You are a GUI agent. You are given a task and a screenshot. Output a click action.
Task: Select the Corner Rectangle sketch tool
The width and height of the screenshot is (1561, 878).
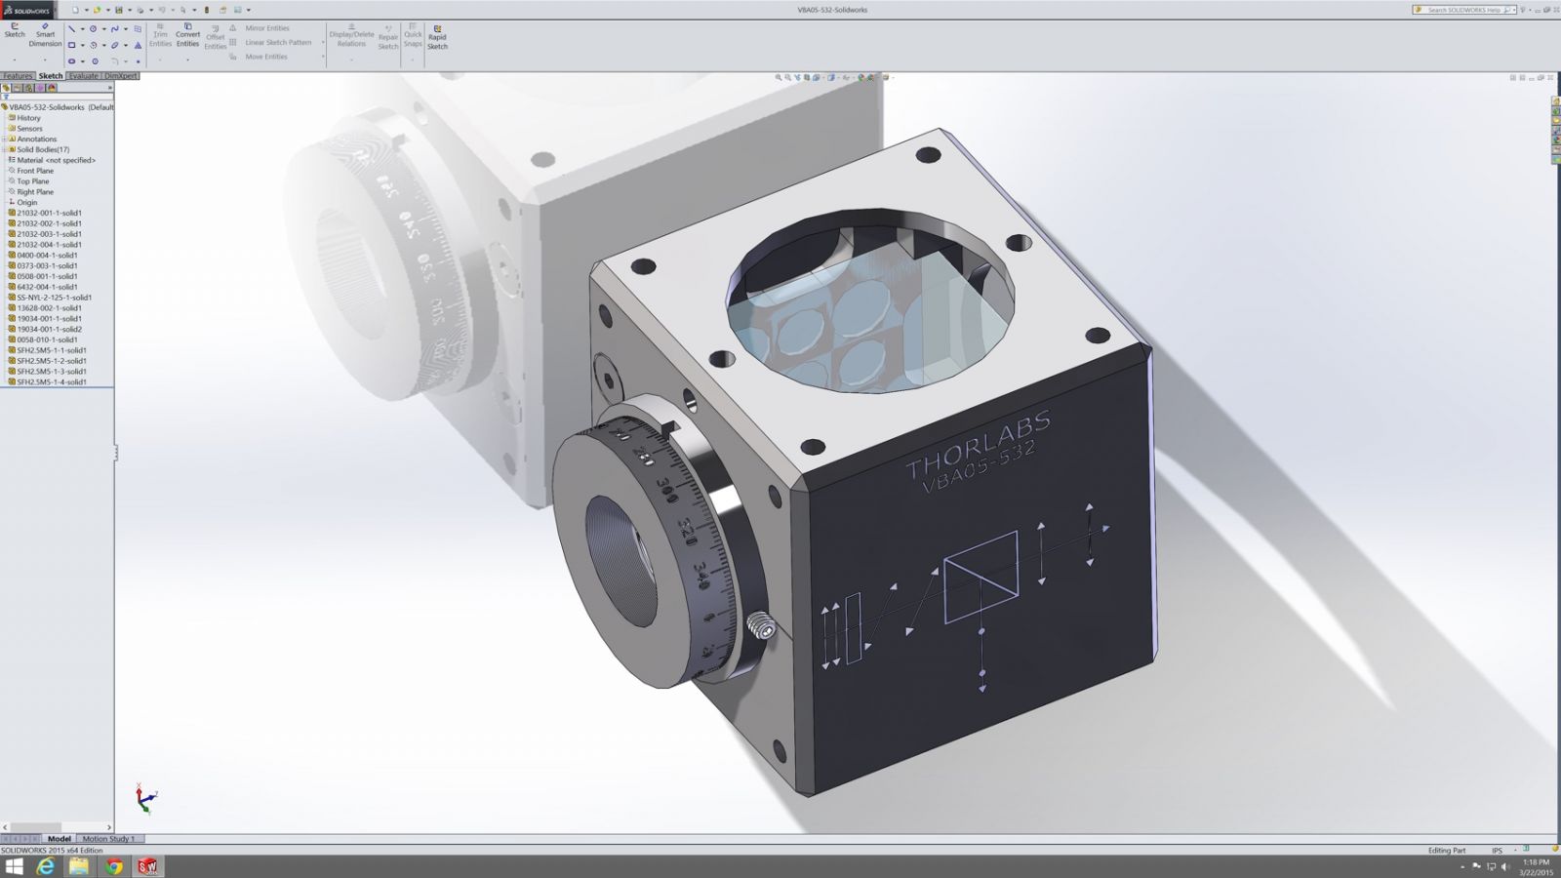pyautogui.click(x=71, y=45)
